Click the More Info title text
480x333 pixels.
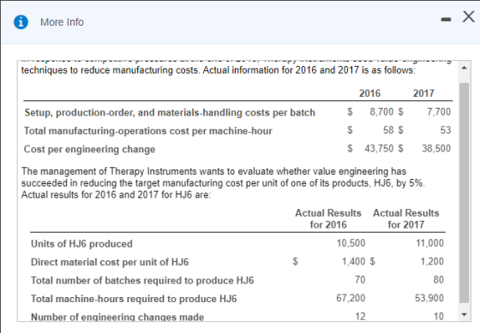coord(62,22)
